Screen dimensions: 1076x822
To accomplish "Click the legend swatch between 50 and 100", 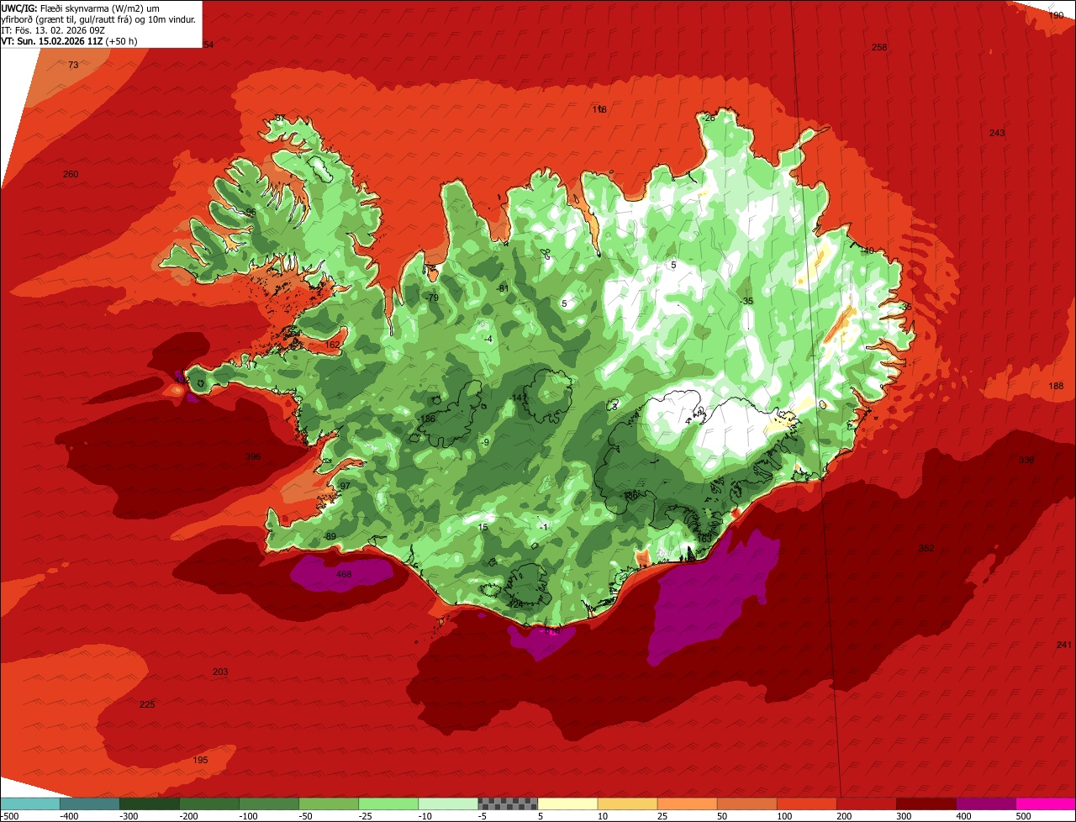I will point(746,804).
